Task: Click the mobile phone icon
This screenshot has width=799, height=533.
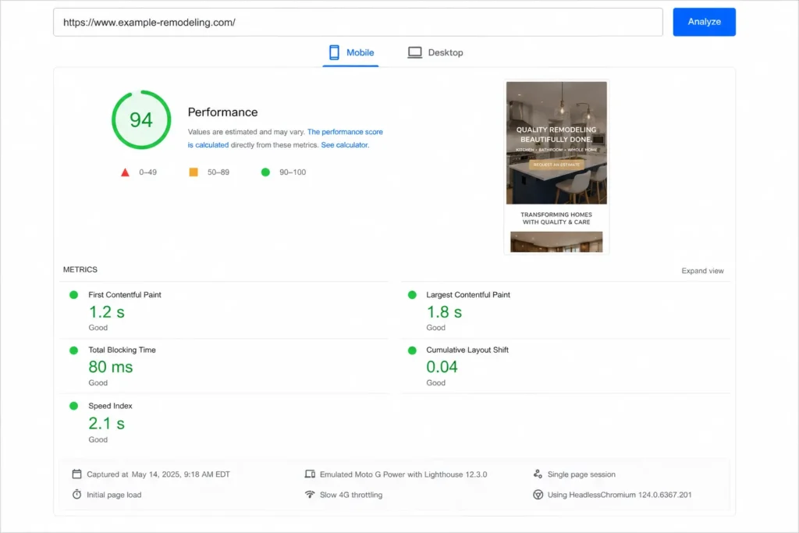Action: point(334,52)
